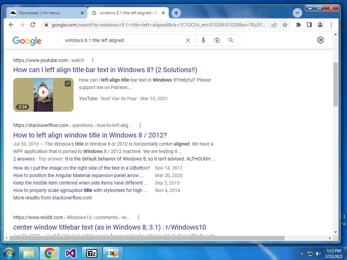The height and width of the screenshot is (260, 347).
Task: Clear the search box with X
Action: [188, 40]
